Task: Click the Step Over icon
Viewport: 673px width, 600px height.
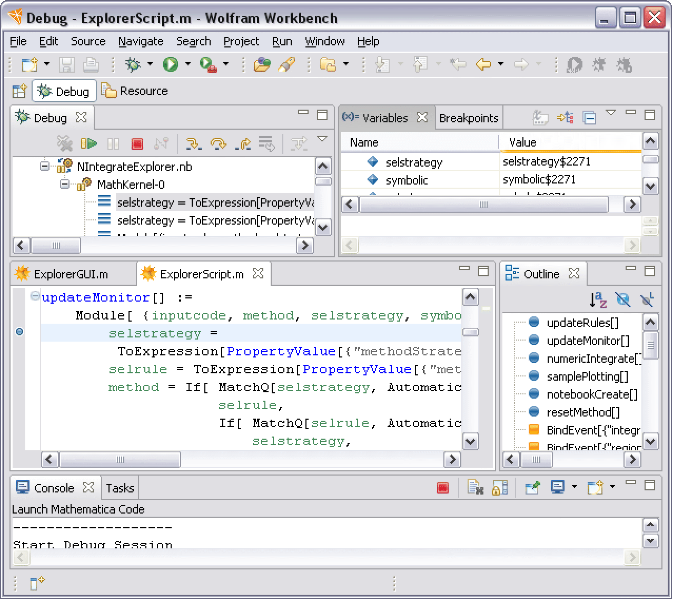Action: tap(218, 143)
